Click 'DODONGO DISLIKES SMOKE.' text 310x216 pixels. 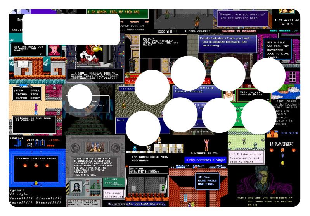[x=37, y=158]
